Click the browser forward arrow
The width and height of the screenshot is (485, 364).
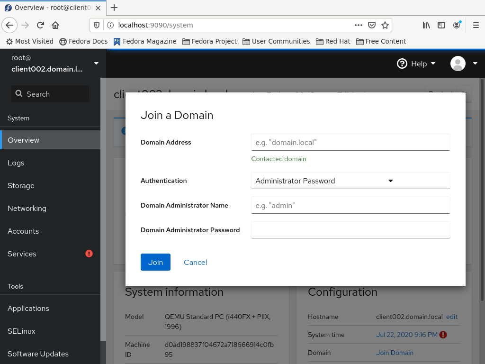pyautogui.click(x=25, y=25)
